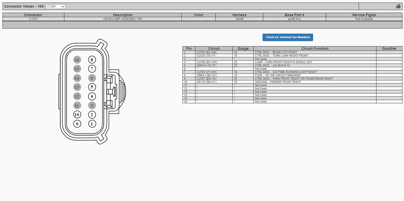
Task: Select pin 5 on connector diagram
Action: 92,87
